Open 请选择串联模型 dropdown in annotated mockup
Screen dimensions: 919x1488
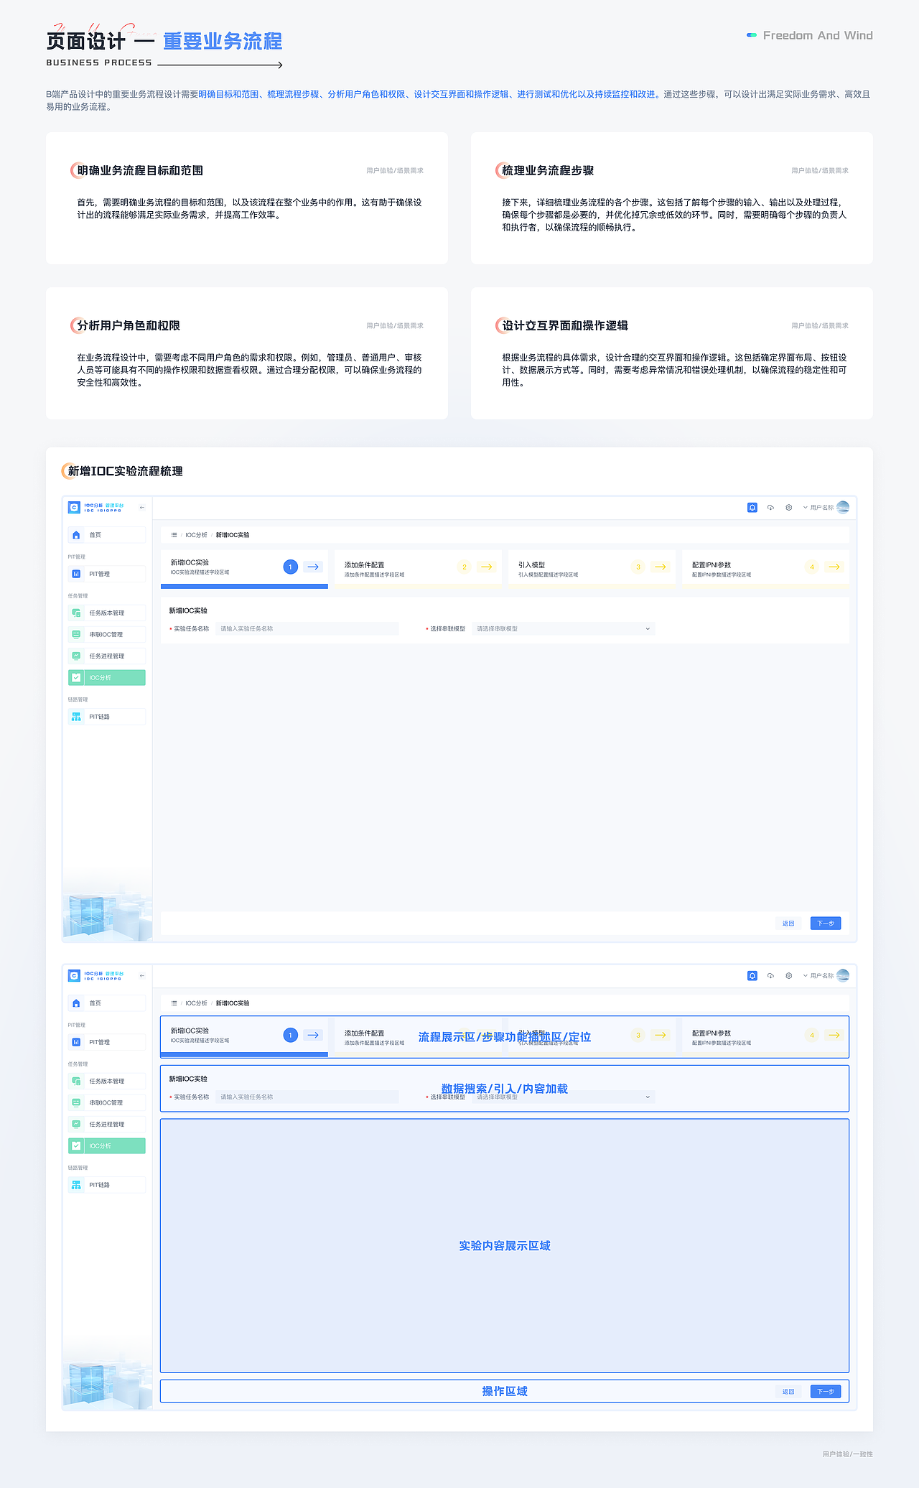[x=564, y=1097]
